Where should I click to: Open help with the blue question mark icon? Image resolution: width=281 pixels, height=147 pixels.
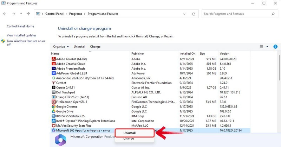[x=275, y=47]
